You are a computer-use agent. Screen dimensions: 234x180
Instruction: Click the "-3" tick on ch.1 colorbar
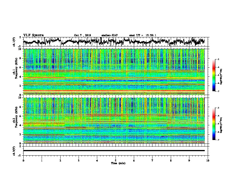(x=218, y=59)
